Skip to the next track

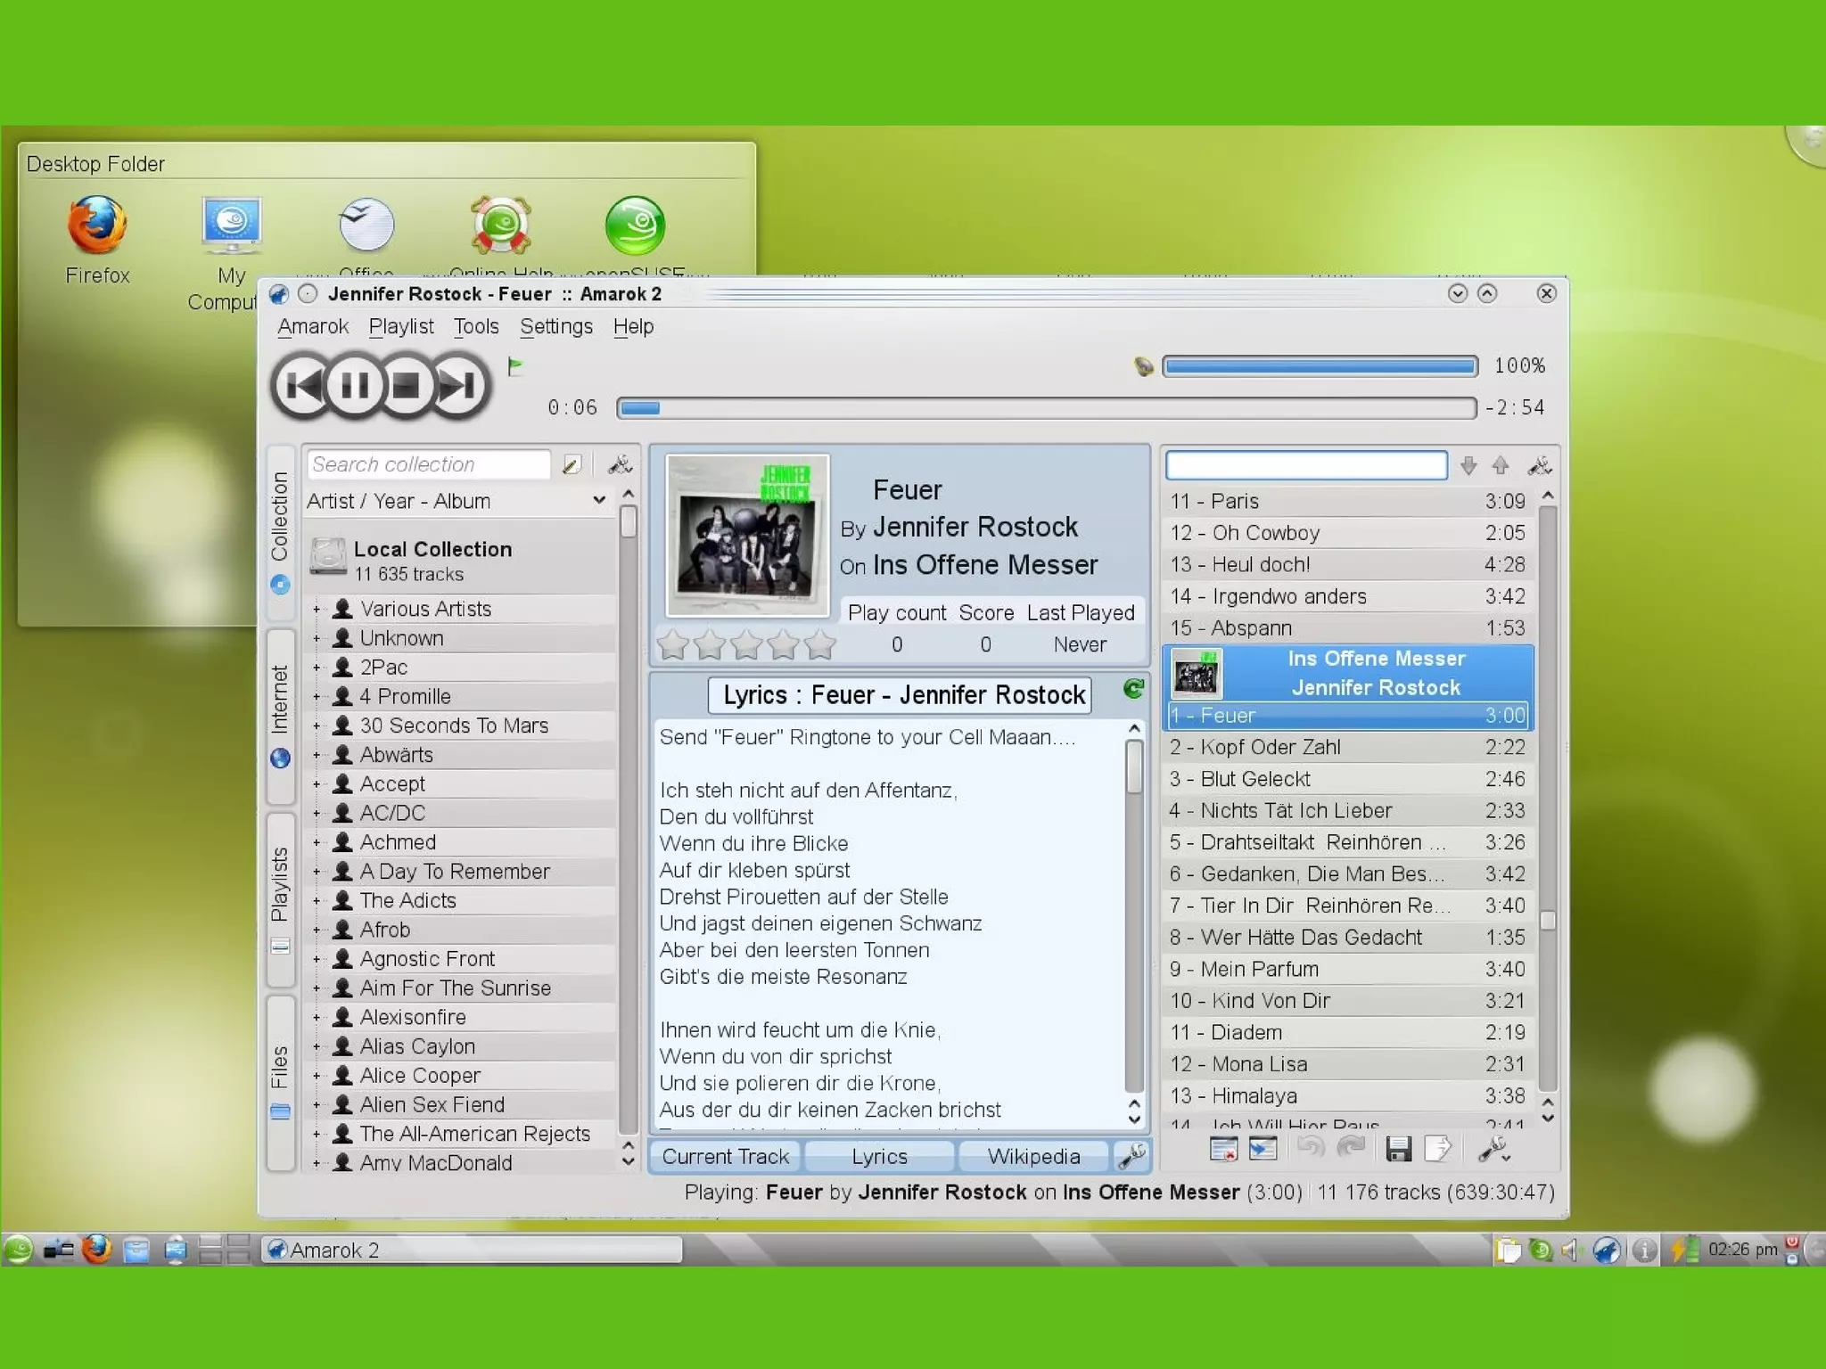tap(458, 386)
